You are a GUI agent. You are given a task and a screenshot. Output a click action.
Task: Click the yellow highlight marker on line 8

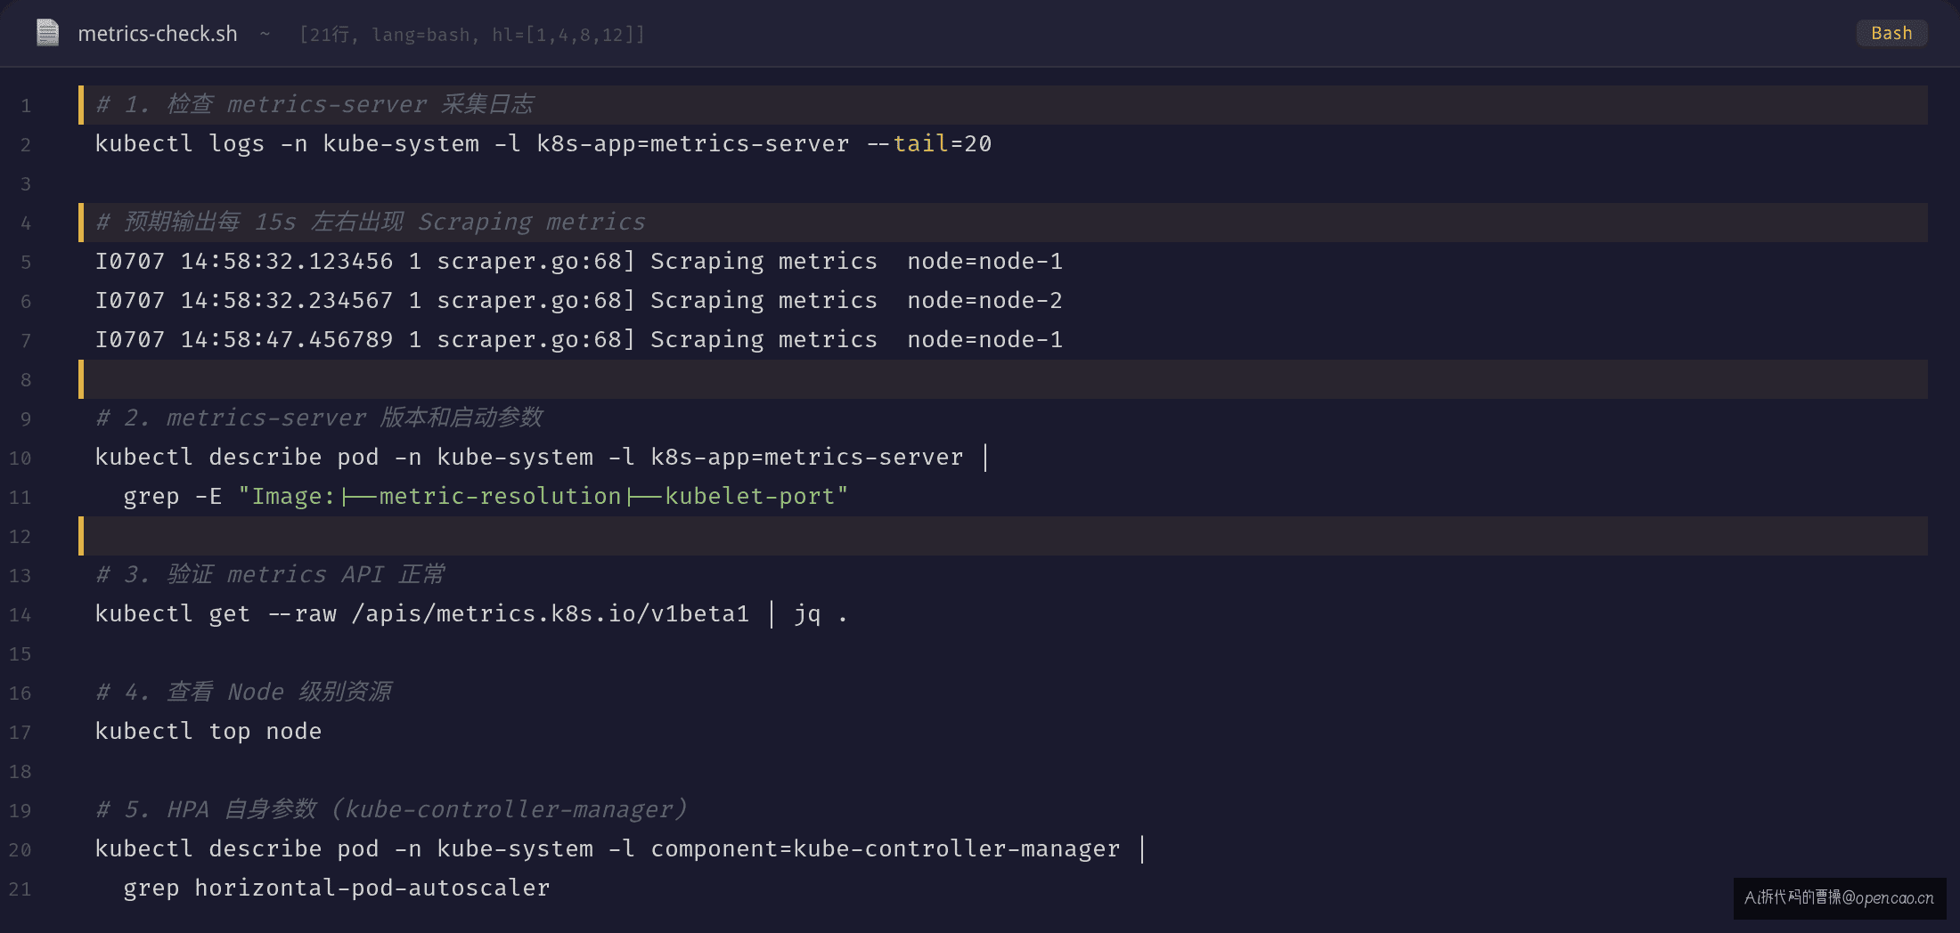(81, 379)
